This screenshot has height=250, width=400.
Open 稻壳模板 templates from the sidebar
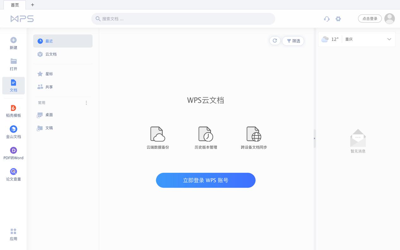tap(13, 110)
